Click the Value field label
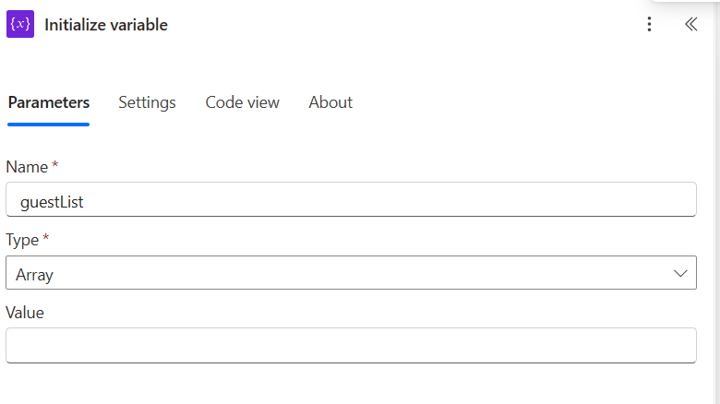The width and height of the screenshot is (720, 404). (x=25, y=313)
